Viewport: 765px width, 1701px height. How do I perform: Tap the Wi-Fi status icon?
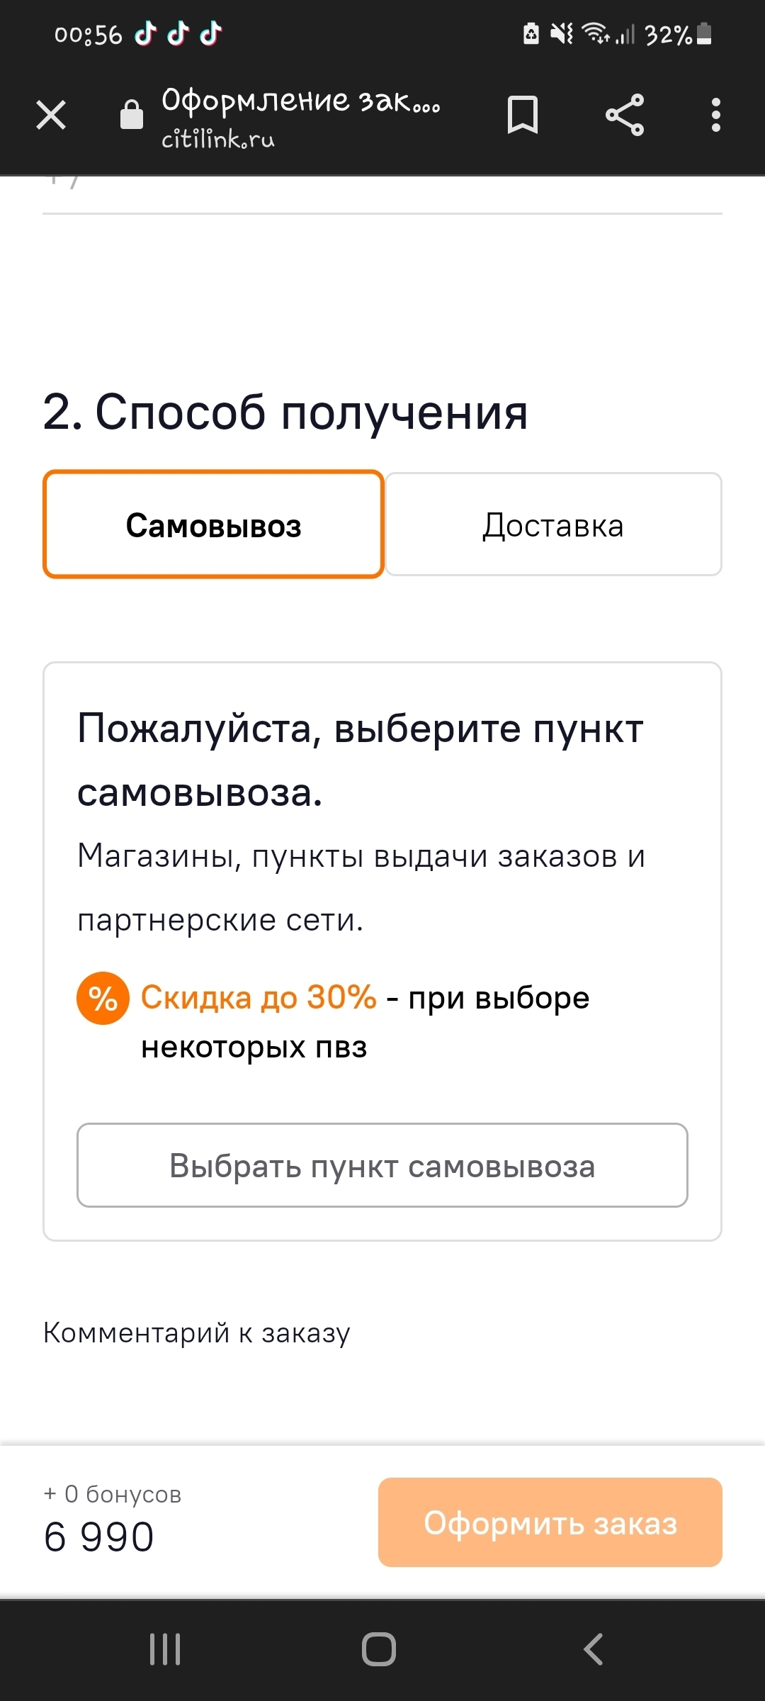(x=595, y=33)
